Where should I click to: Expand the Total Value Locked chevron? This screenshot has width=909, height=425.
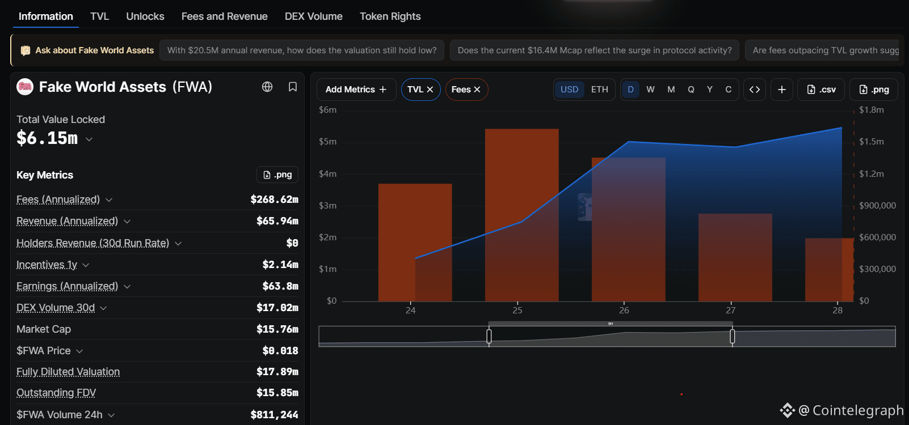tap(89, 139)
